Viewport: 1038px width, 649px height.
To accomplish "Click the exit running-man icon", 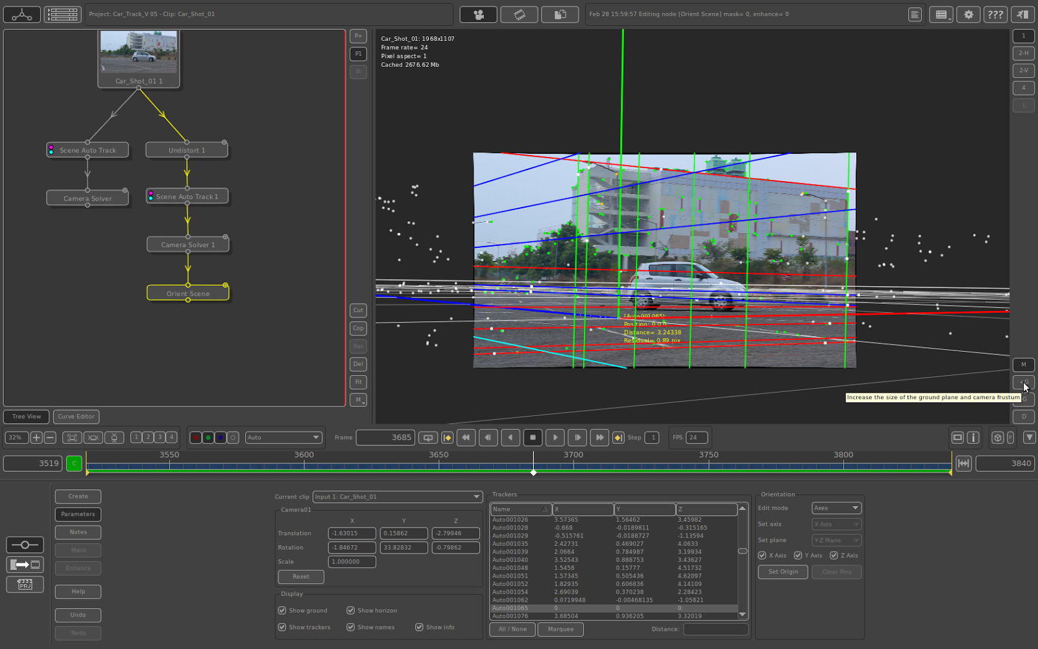I will [1022, 14].
